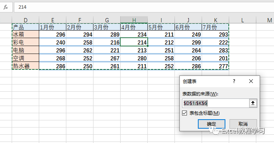Click 彩电 1月份 cell value 240

pyautogui.click(x=53, y=42)
